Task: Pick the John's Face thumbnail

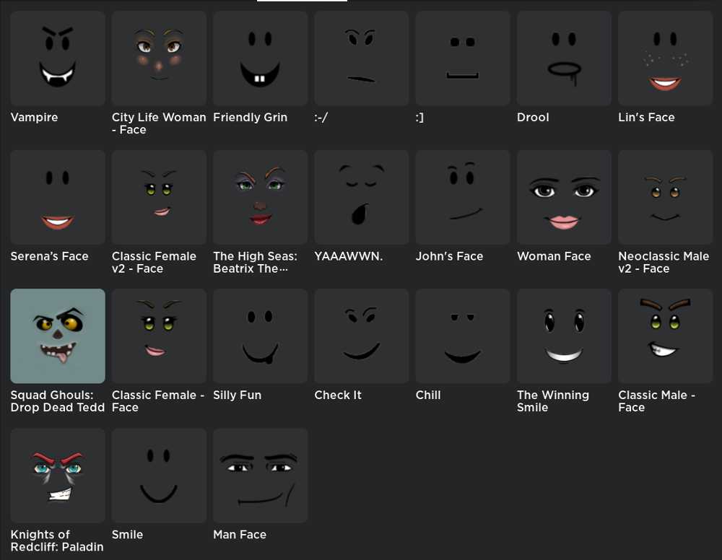Action: tap(463, 198)
